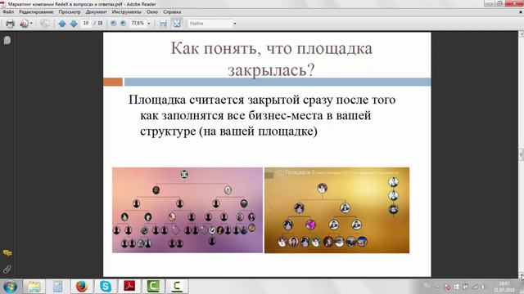Click the system tray clock
Image resolution: width=524 pixels, height=294 pixels.
click(504, 287)
